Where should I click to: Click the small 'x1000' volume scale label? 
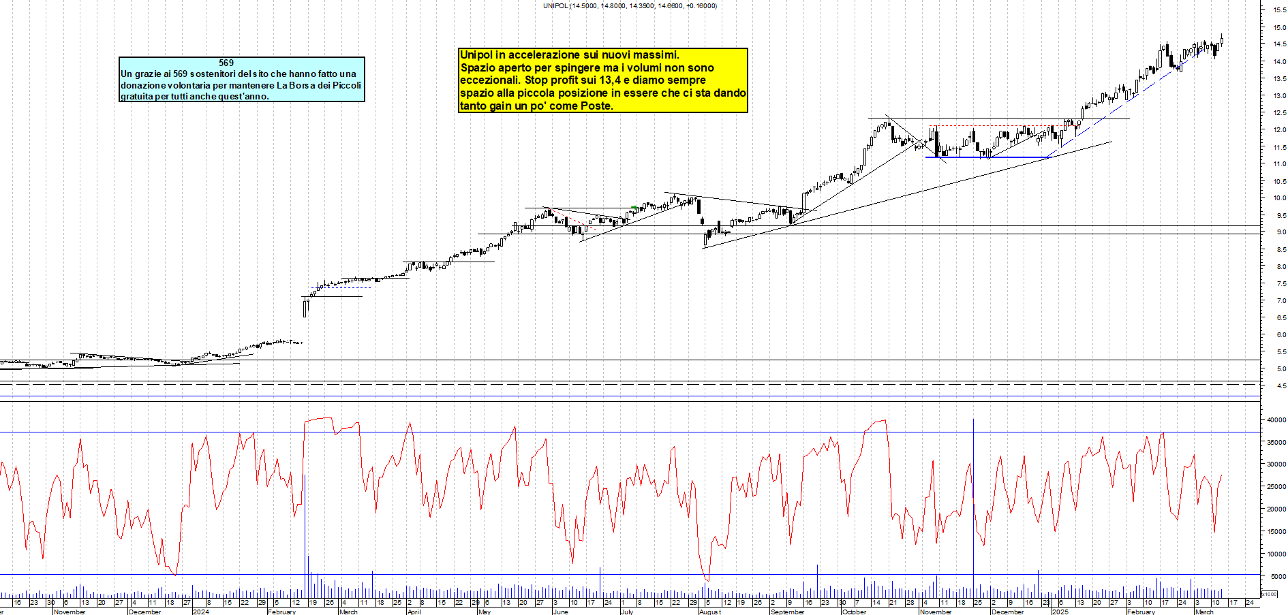pyautogui.click(x=1269, y=595)
